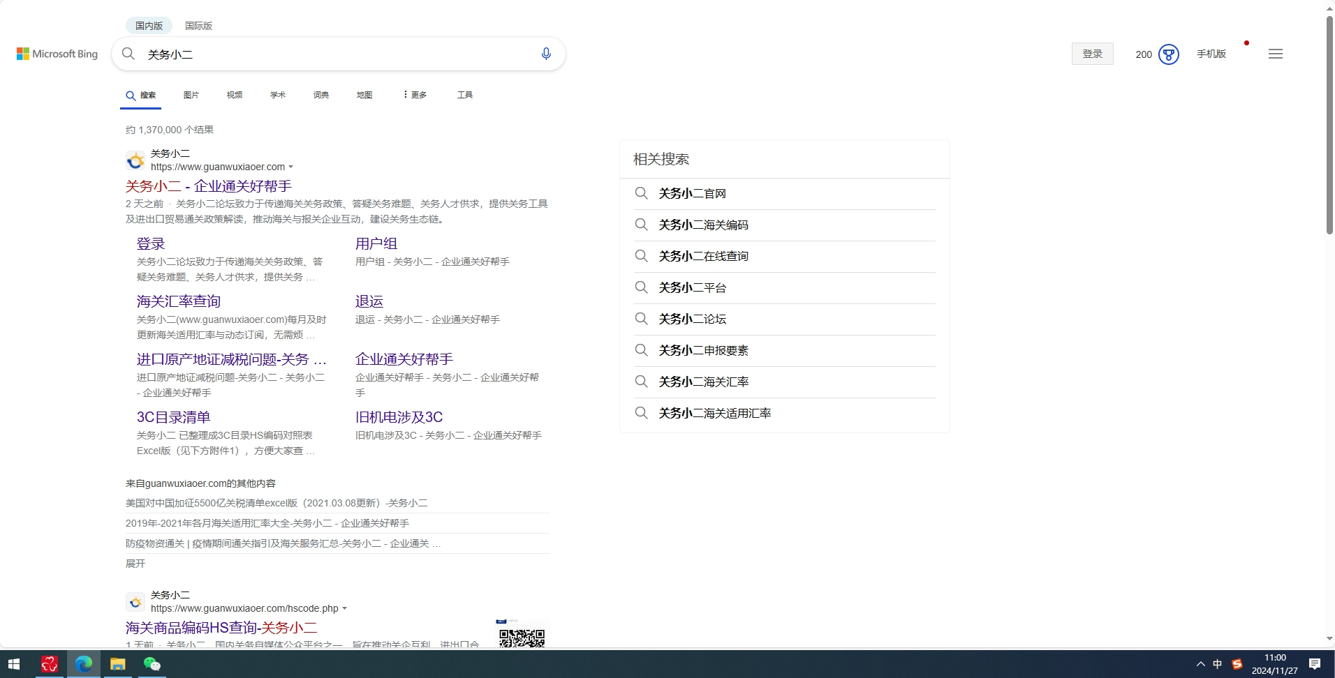Open the 企业通关好帮手 sitelink
The width and height of the screenshot is (1335, 678).
(404, 359)
